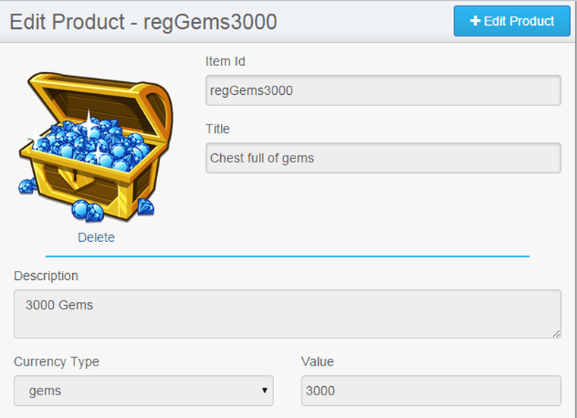Click the black arrow of the gems dropdown
The width and height of the screenshot is (577, 418).
(x=264, y=391)
